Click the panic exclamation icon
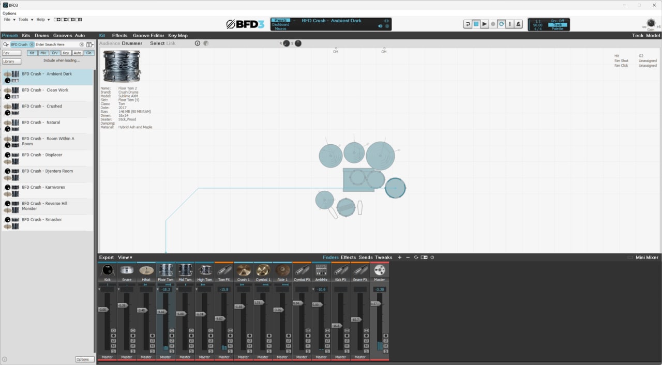 pyautogui.click(x=510, y=24)
